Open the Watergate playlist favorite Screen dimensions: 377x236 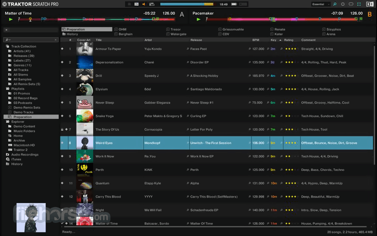(x=176, y=34)
